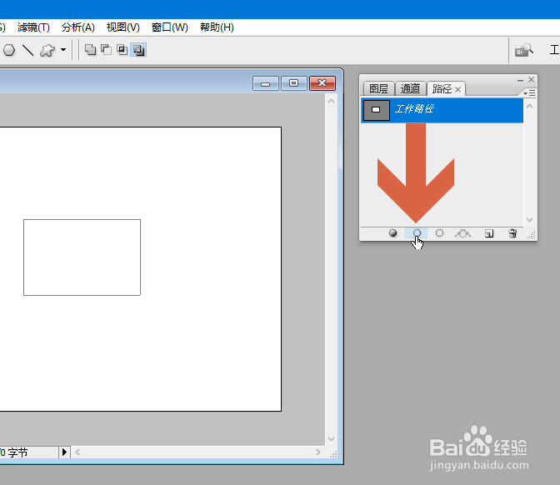Fill path with foreground color

click(392, 233)
